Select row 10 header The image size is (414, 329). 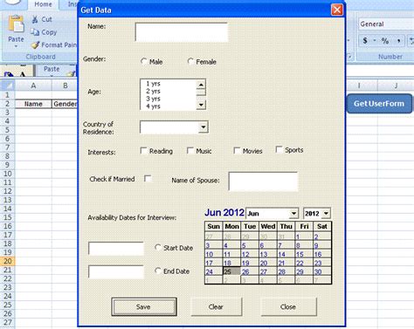8,174
